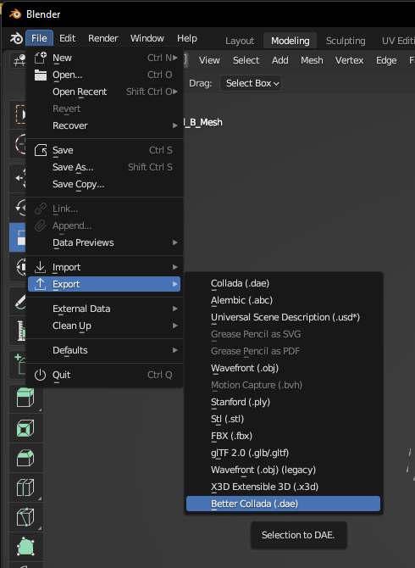The image size is (415, 568).
Task: Click the Open folder icon
Action: tap(40, 75)
